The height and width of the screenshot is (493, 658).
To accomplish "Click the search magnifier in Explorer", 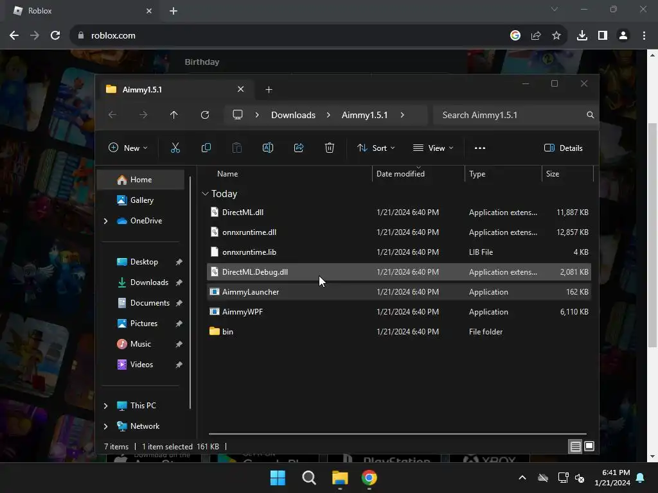I will tap(590, 114).
